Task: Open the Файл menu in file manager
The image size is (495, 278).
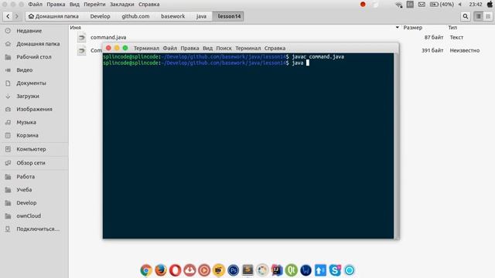Action: 35,5
